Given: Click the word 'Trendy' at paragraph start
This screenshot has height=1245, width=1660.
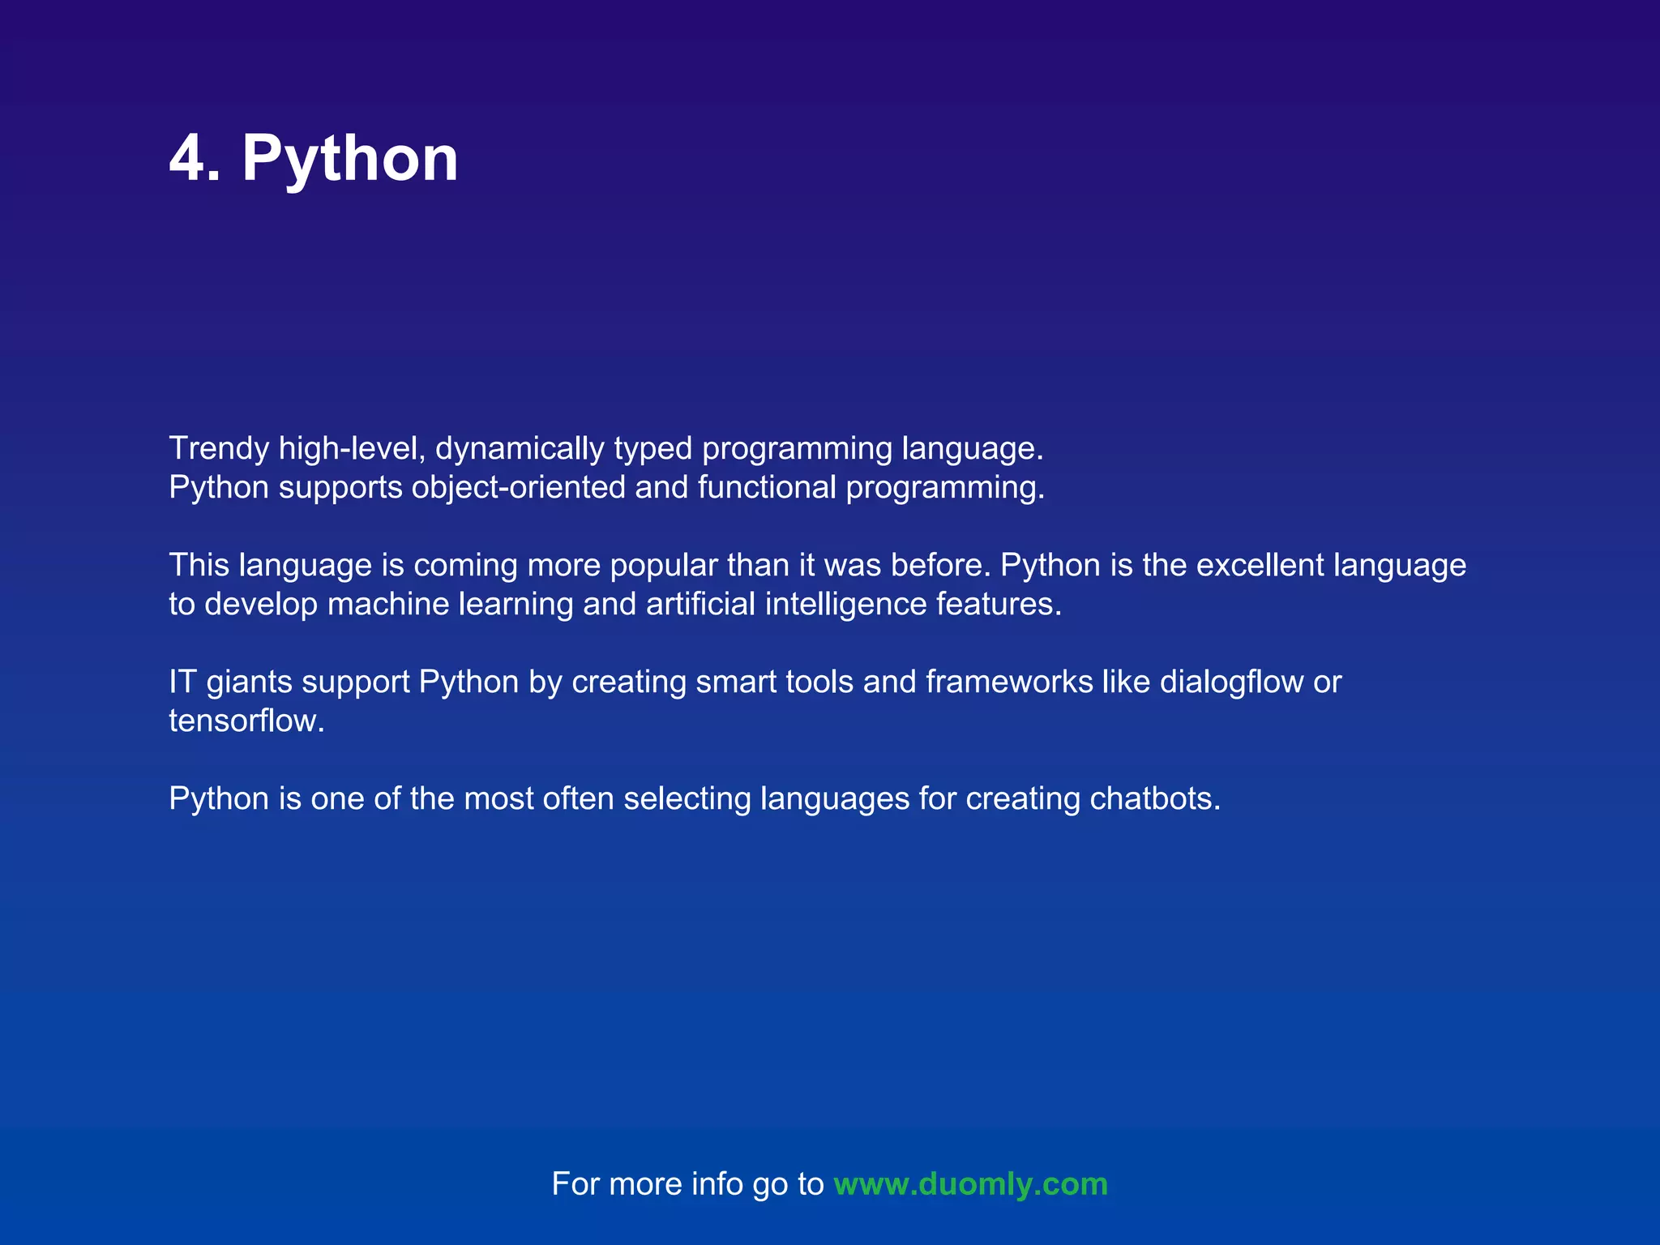Looking at the screenshot, I should tap(218, 448).
